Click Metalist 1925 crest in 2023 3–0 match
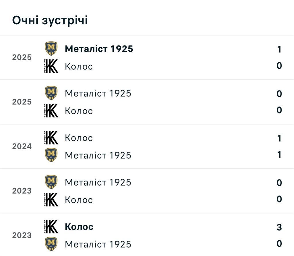The width and height of the screenshot is (294, 256). click(x=51, y=244)
